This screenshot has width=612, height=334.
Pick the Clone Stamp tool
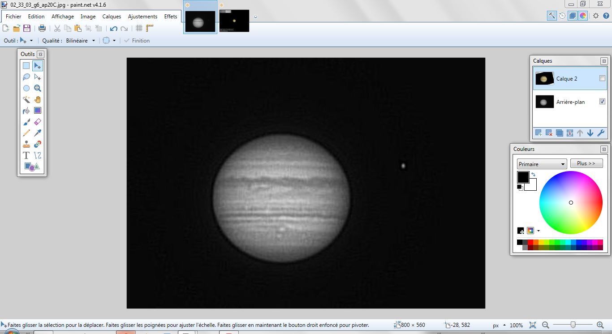point(26,144)
